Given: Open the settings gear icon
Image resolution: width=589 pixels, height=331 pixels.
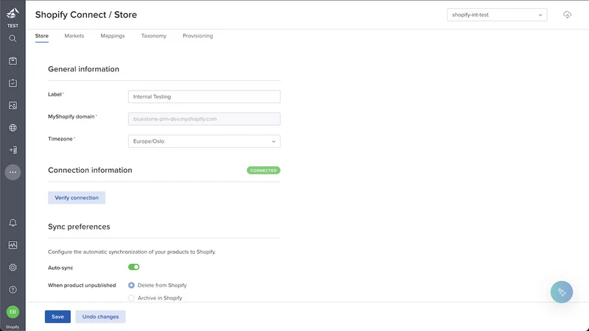Looking at the screenshot, I should tap(13, 267).
